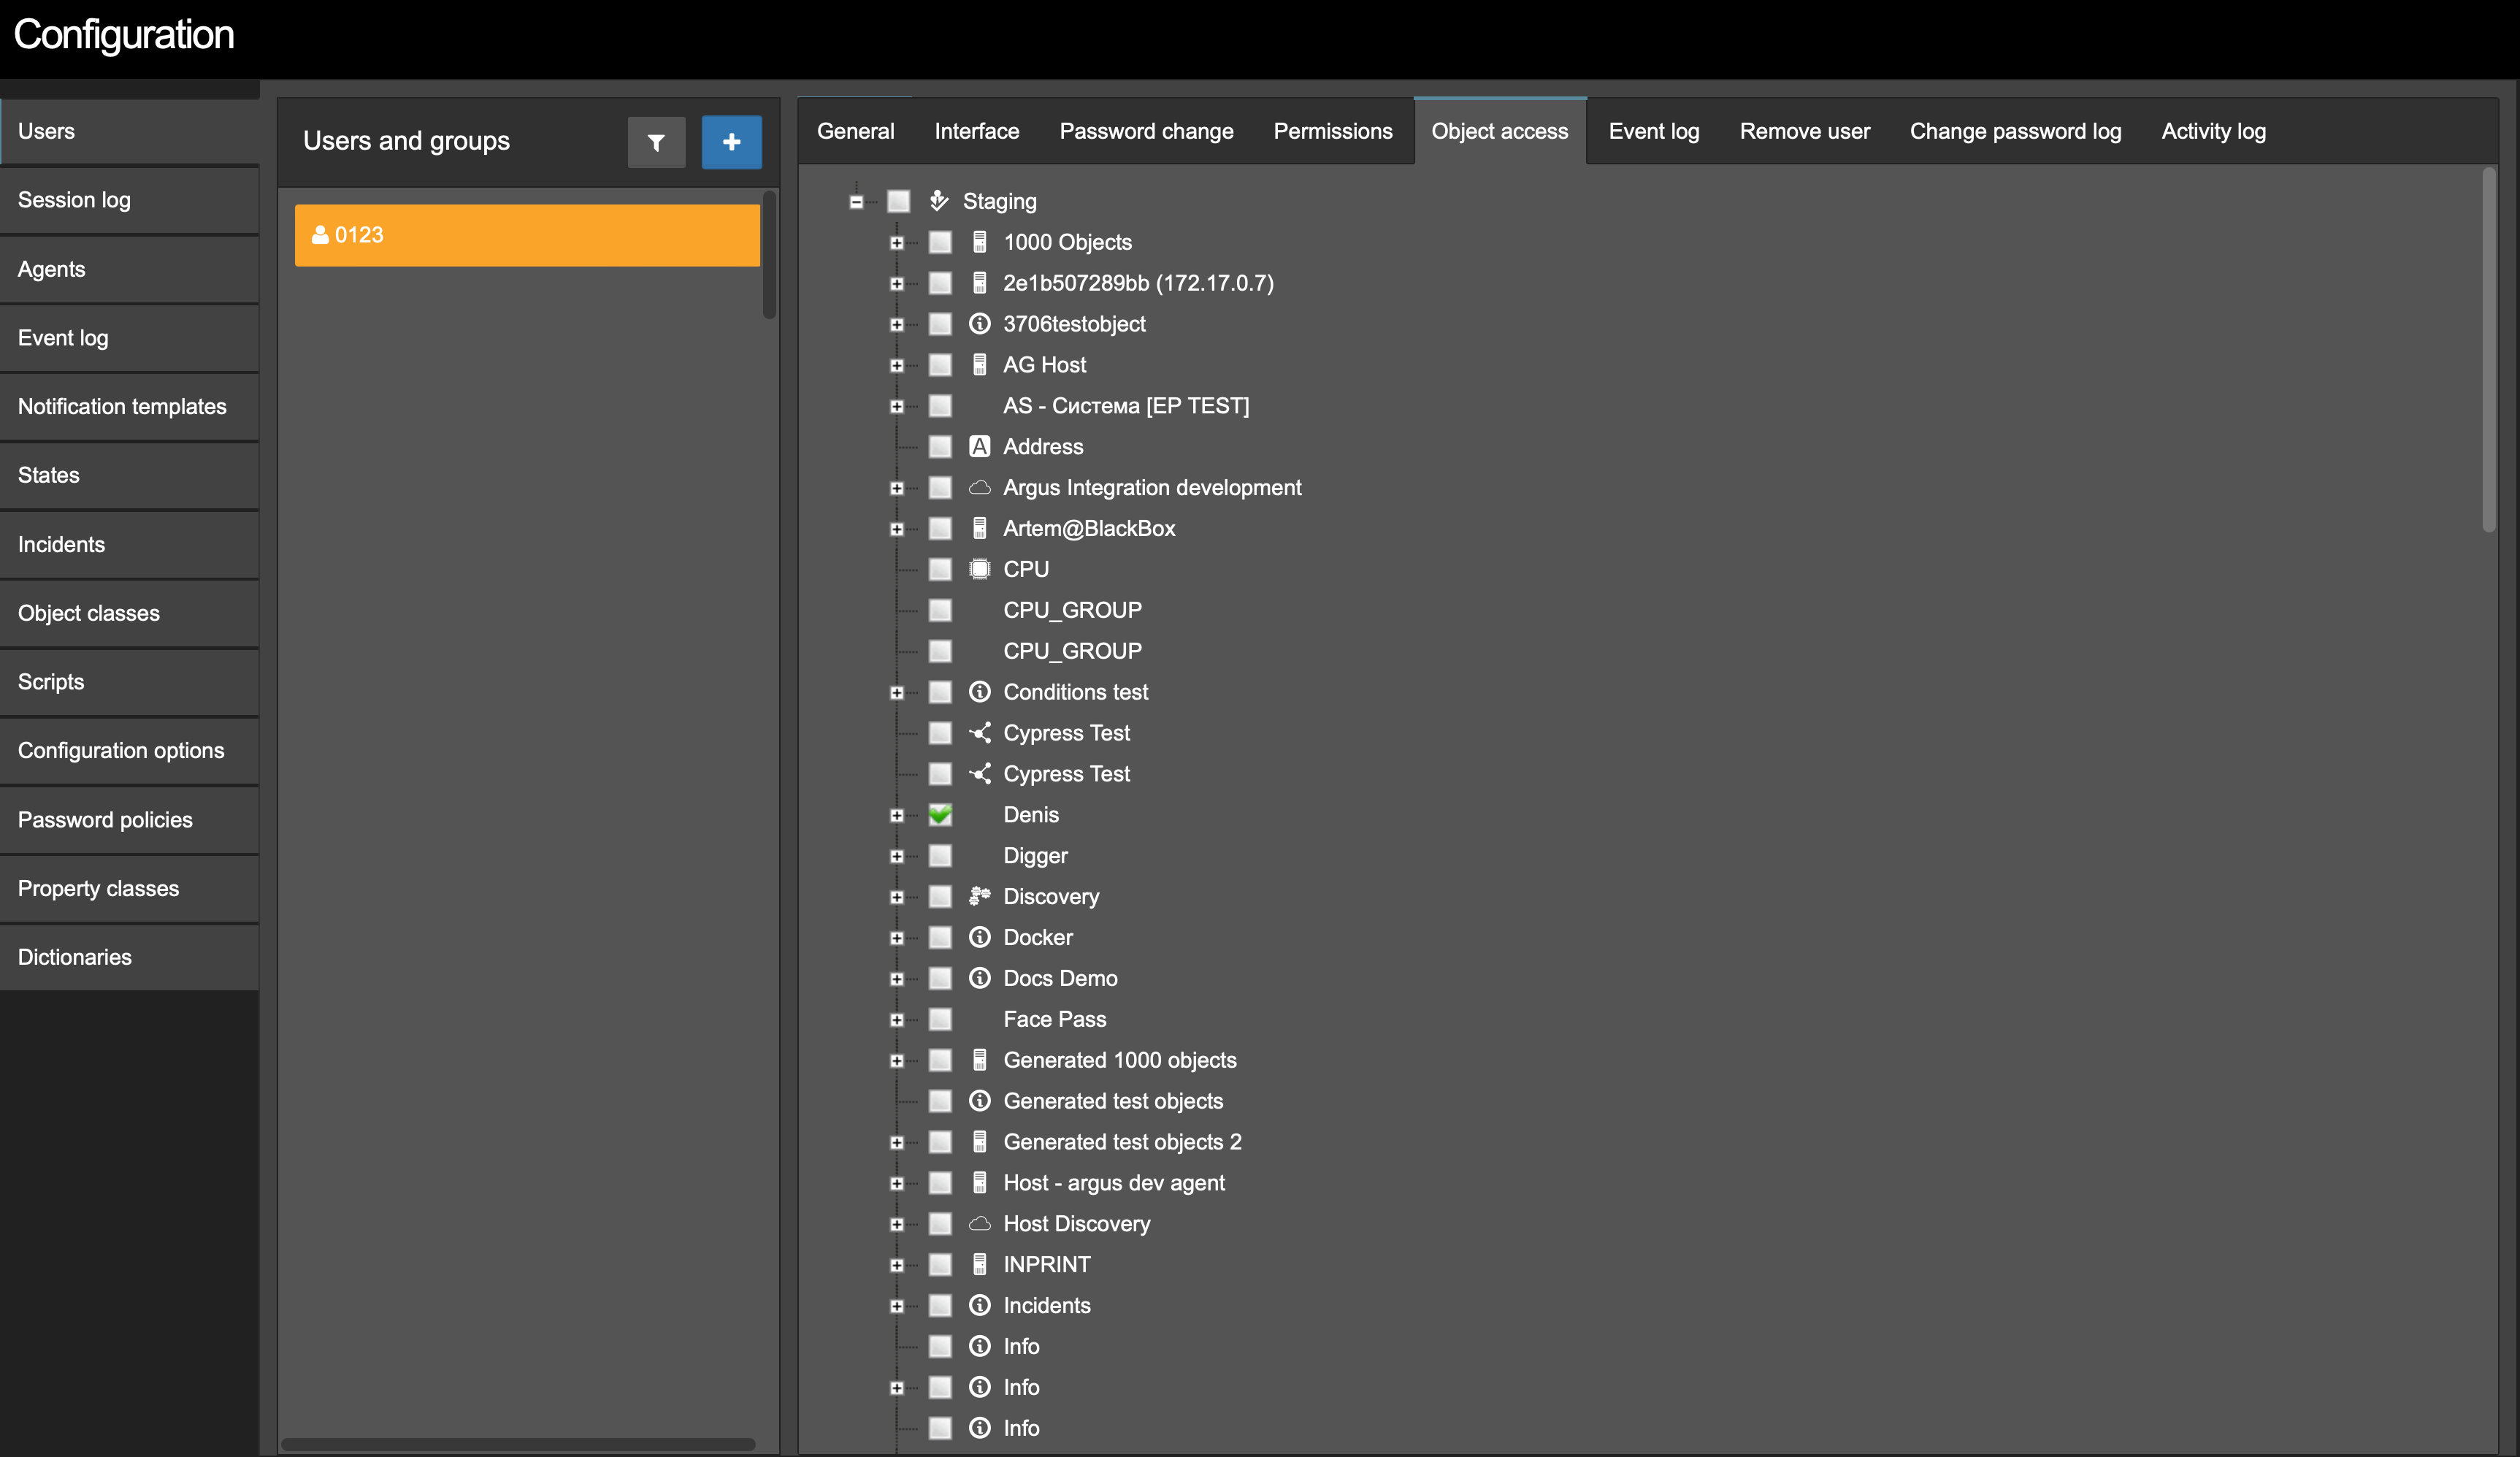
Task: Click the server icon beside INPRINT
Action: click(979, 1264)
